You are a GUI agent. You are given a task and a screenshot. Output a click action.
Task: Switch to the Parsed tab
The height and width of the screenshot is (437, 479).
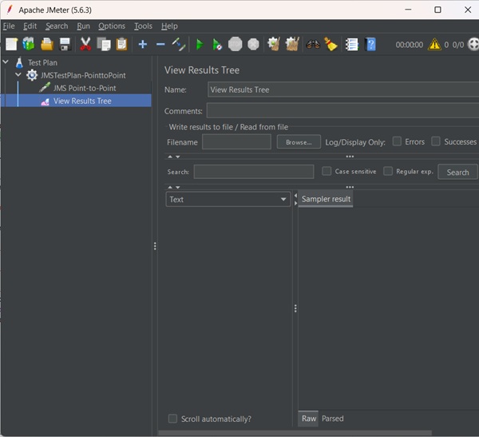coord(332,419)
